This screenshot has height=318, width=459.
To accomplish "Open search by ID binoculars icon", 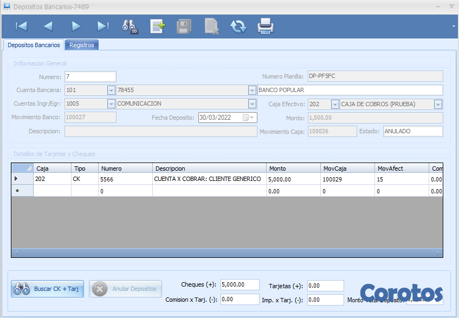I will [x=130, y=26].
